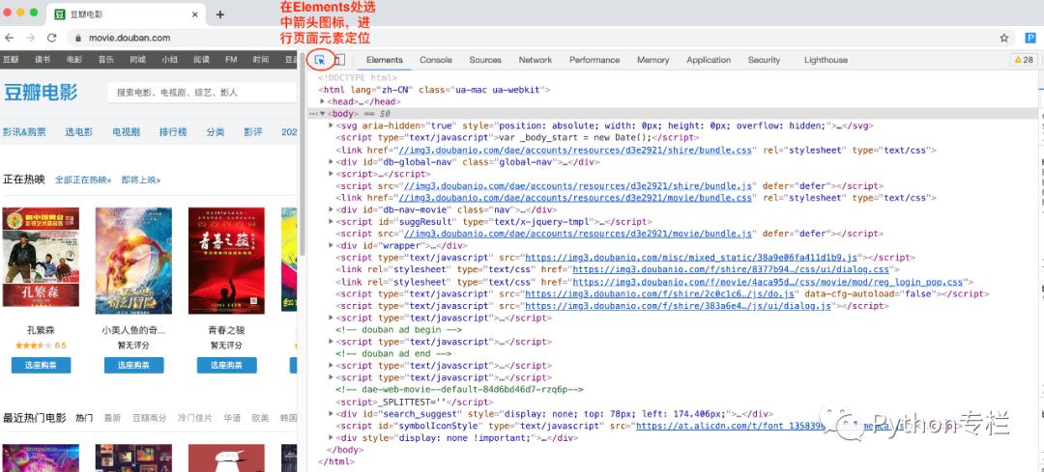Collapse the body element node

point(323,114)
